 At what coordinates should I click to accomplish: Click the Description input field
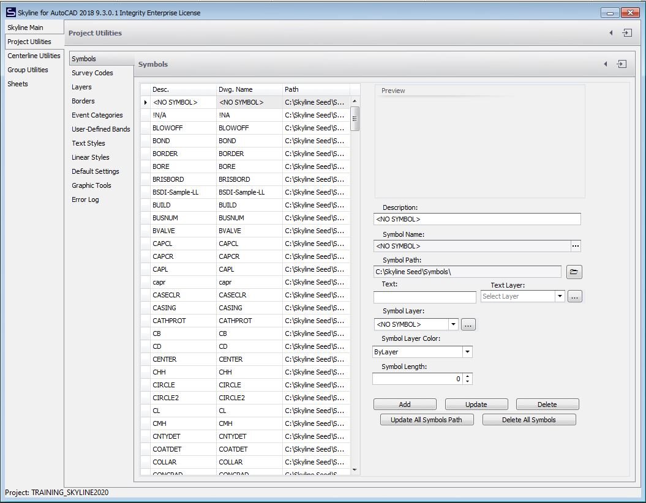coord(477,219)
